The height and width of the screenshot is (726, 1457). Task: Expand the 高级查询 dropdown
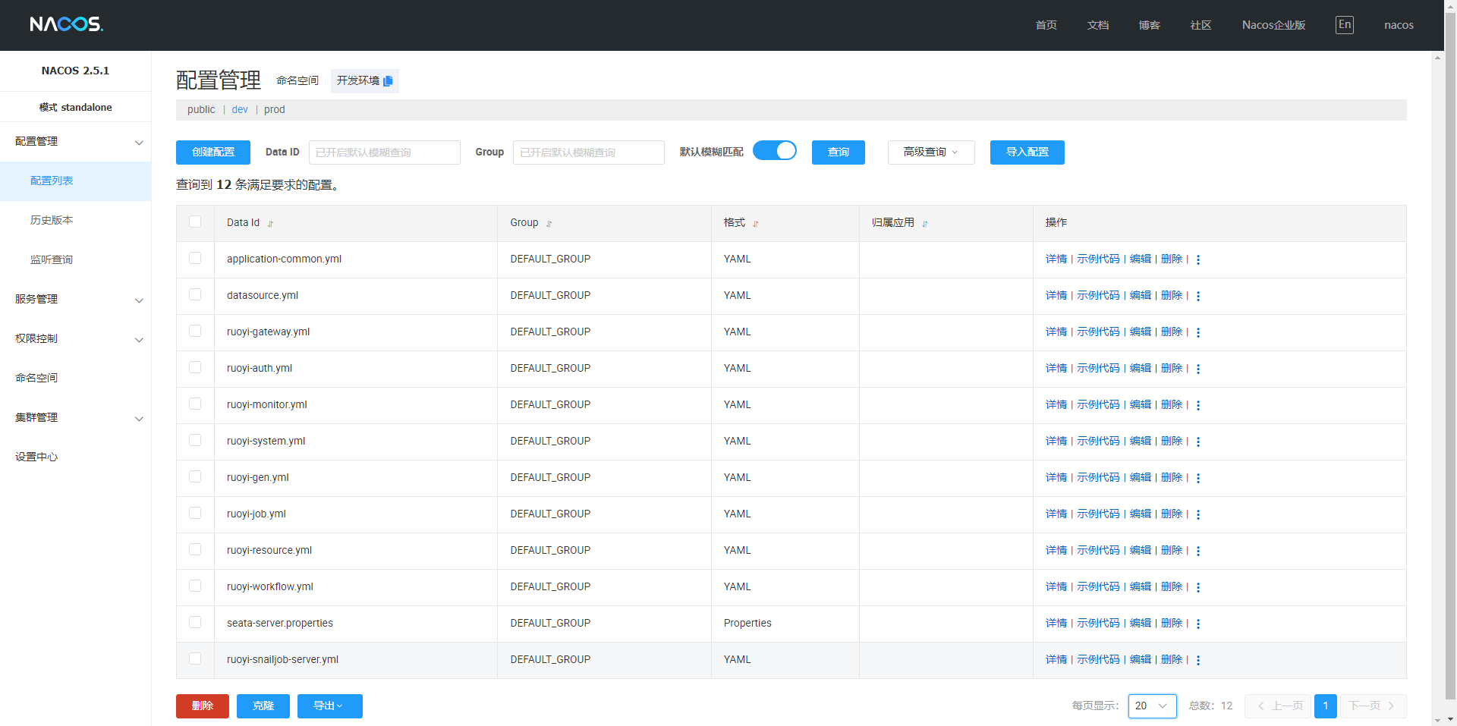pyautogui.click(x=930, y=152)
